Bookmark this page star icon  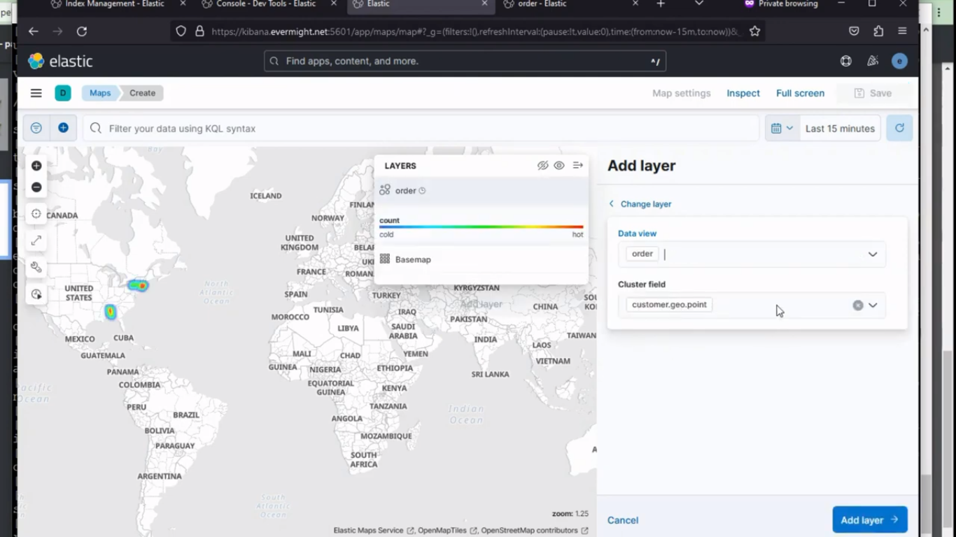click(754, 31)
